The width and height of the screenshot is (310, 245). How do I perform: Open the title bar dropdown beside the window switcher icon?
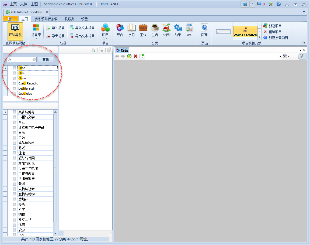click(x=252, y=4)
